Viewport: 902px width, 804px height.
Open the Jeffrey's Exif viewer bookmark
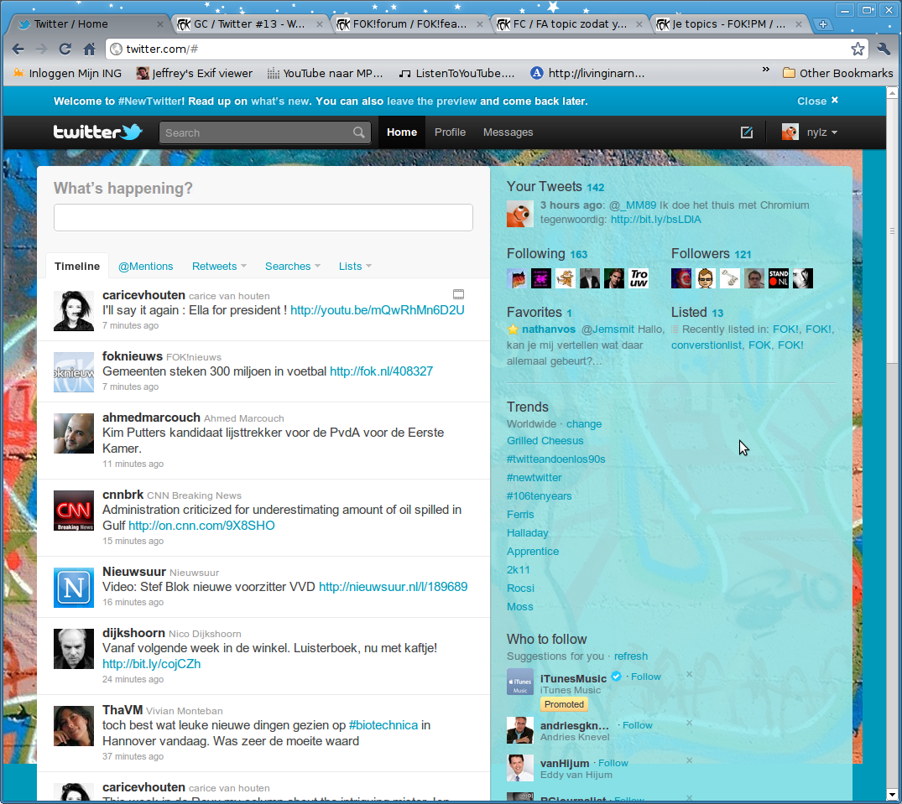tap(195, 73)
